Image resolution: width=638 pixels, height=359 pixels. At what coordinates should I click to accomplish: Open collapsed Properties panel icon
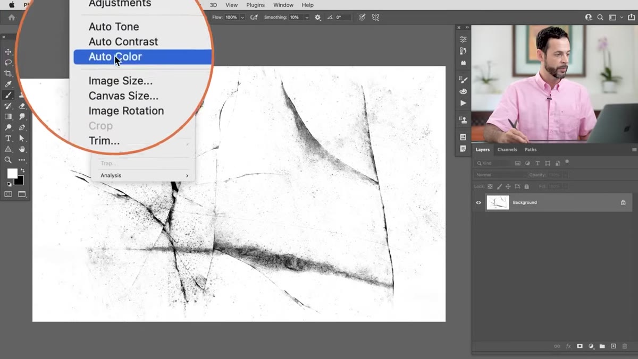pos(463,39)
